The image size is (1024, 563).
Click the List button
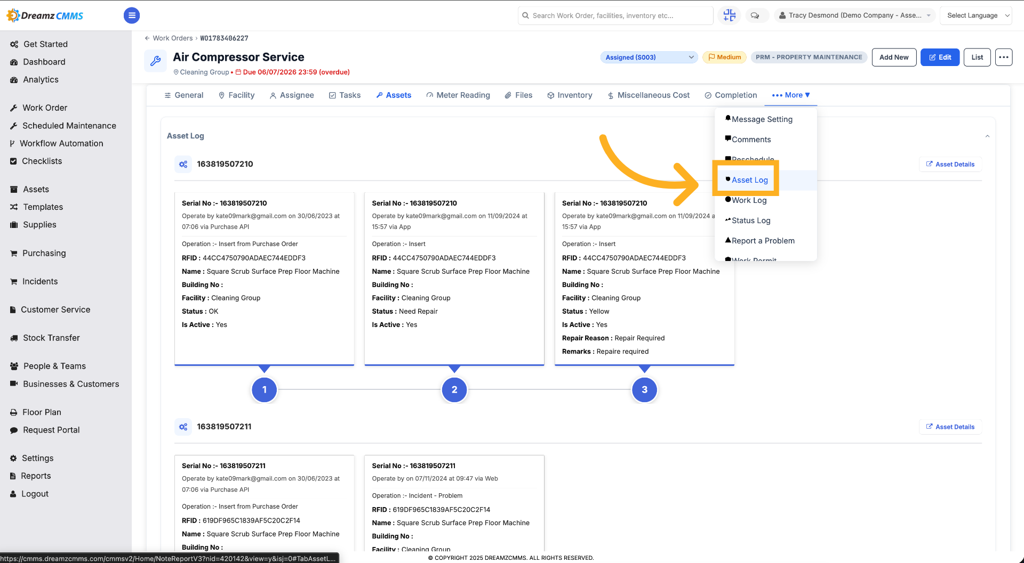tap(977, 57)
